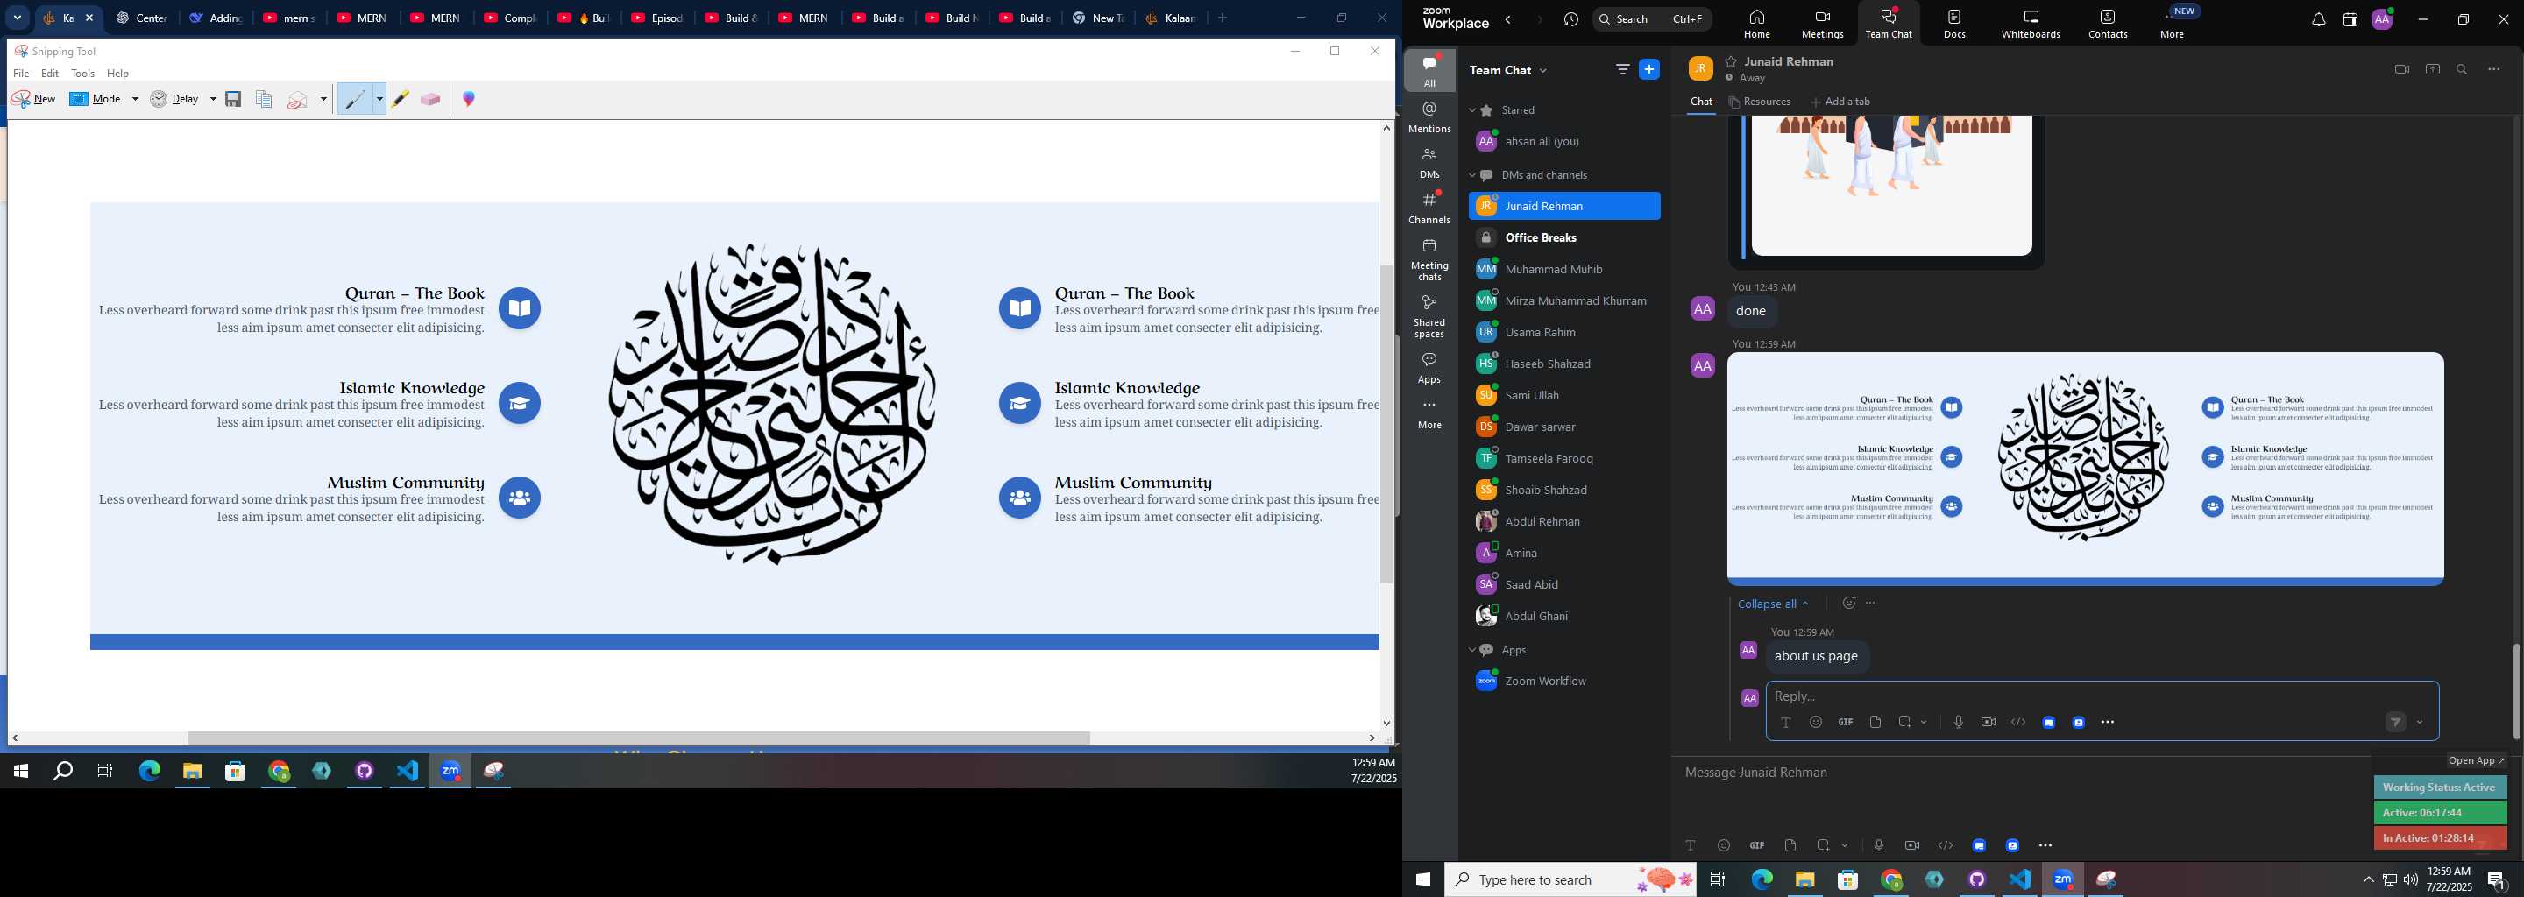Open Zoom calendar panel icon
This screenshot has height=897, width=2524.
2350,19
